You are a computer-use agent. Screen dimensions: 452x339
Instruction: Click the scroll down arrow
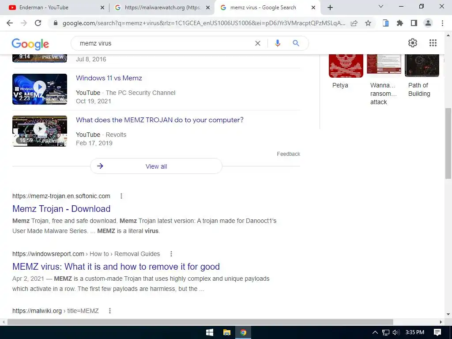pos(448,314)
